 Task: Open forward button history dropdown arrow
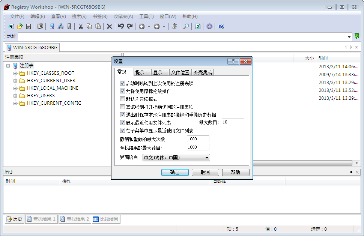(x=164, y=27)
